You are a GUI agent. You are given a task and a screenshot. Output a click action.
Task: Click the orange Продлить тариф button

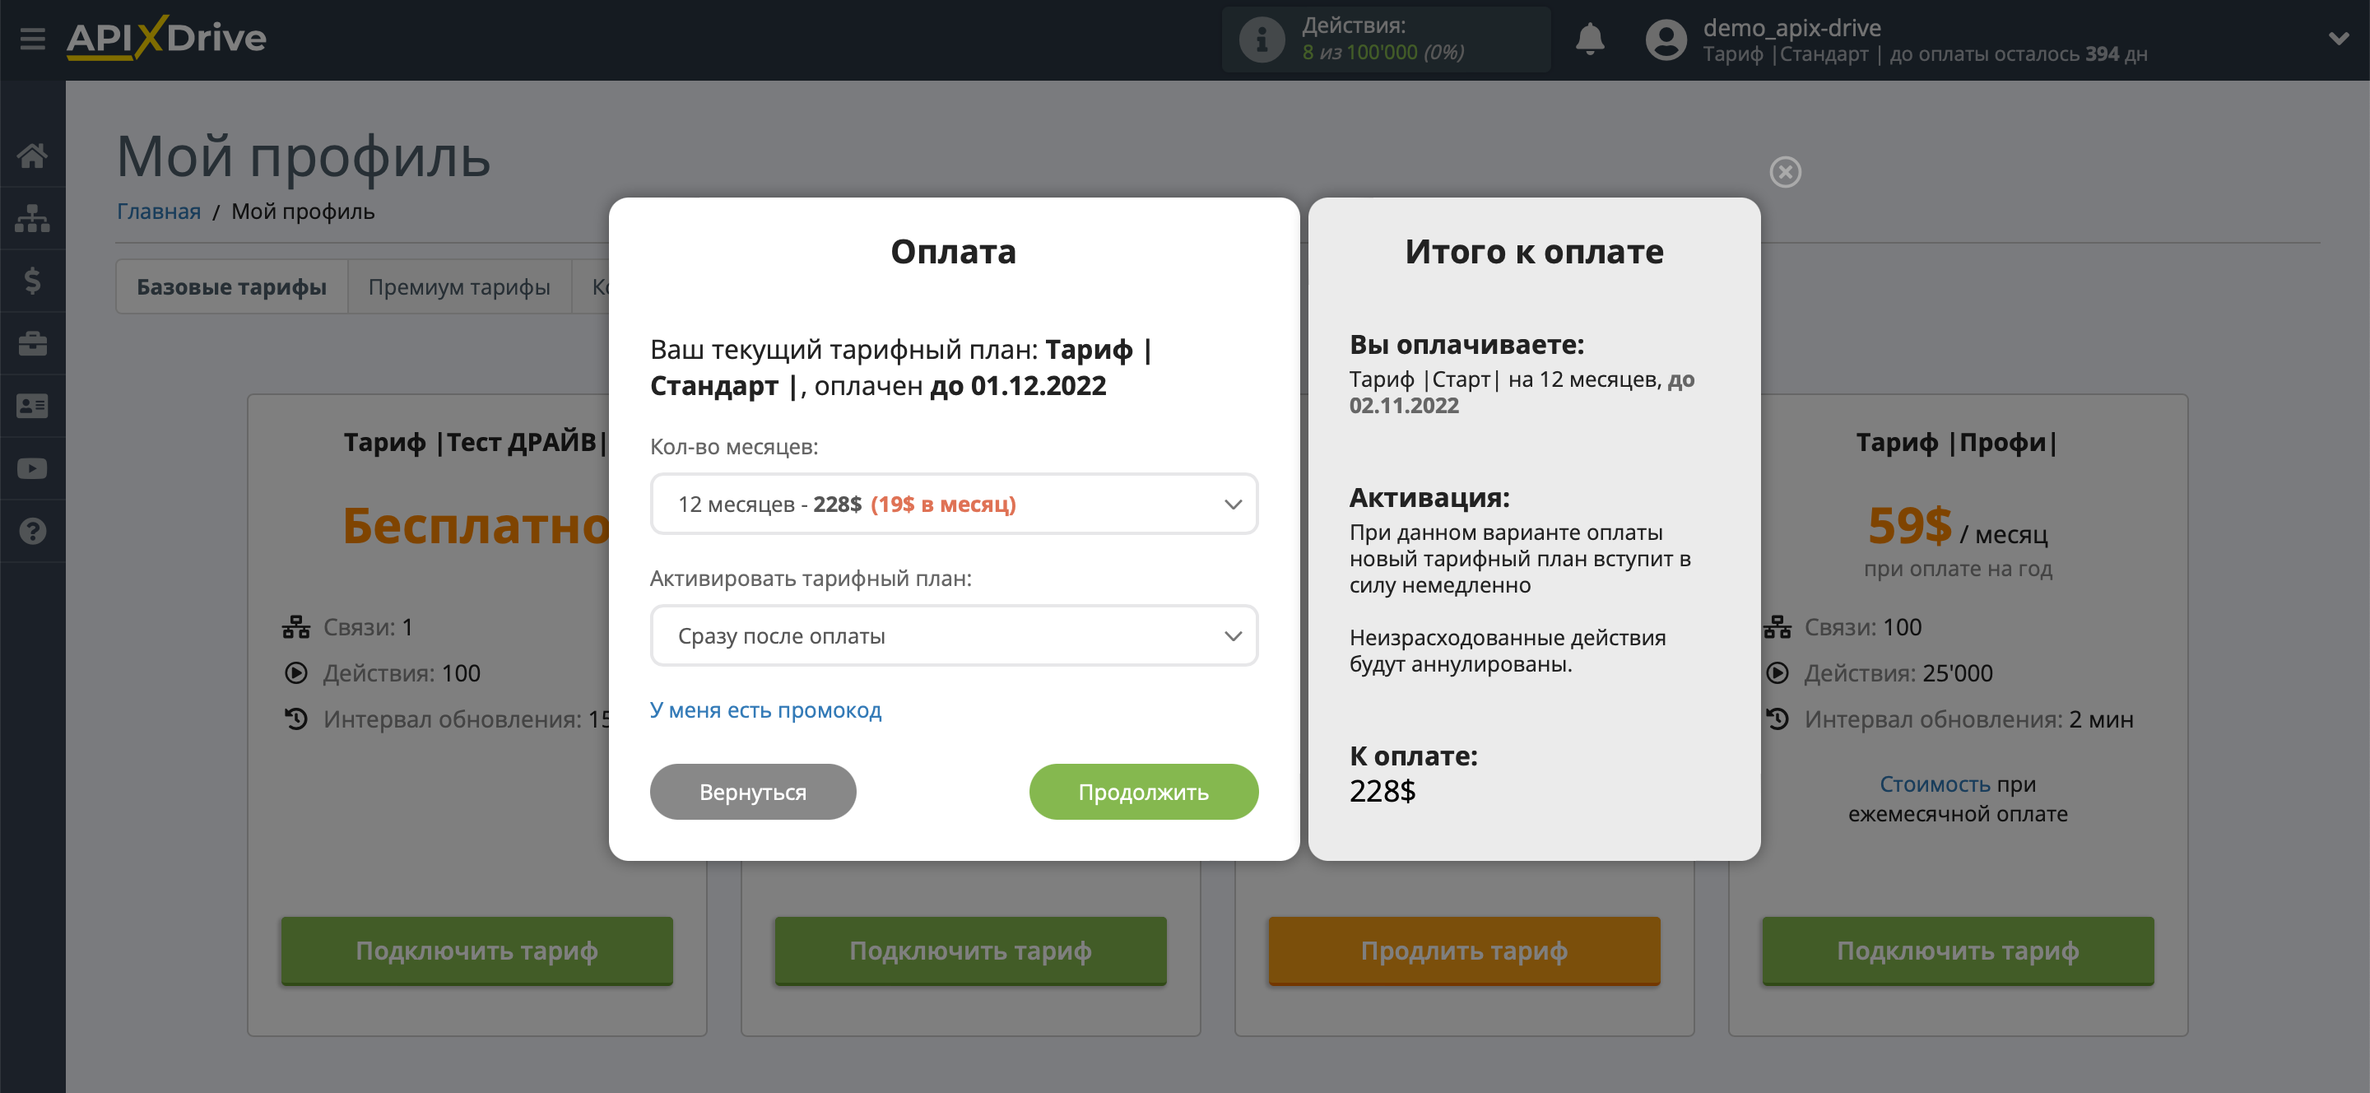click(x=1464, y=951)
